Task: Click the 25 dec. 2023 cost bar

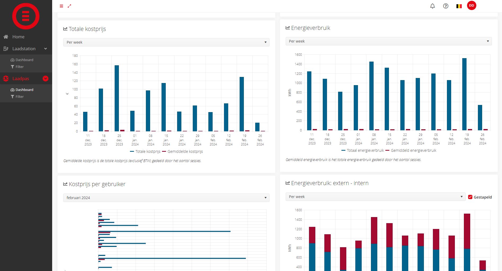Action: click(x=116, y=98)
